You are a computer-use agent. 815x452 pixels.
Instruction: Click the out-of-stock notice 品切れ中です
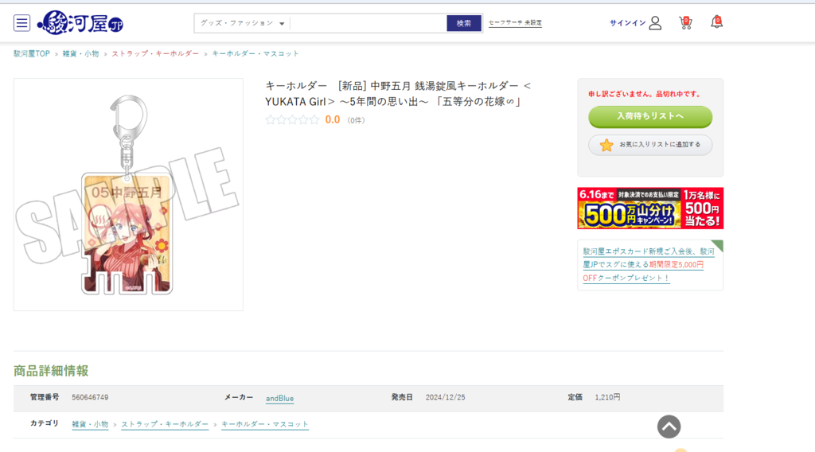[645, 94]
